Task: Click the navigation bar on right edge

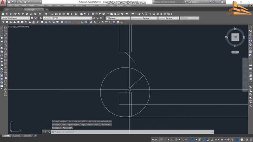Action: click(245, 75)
